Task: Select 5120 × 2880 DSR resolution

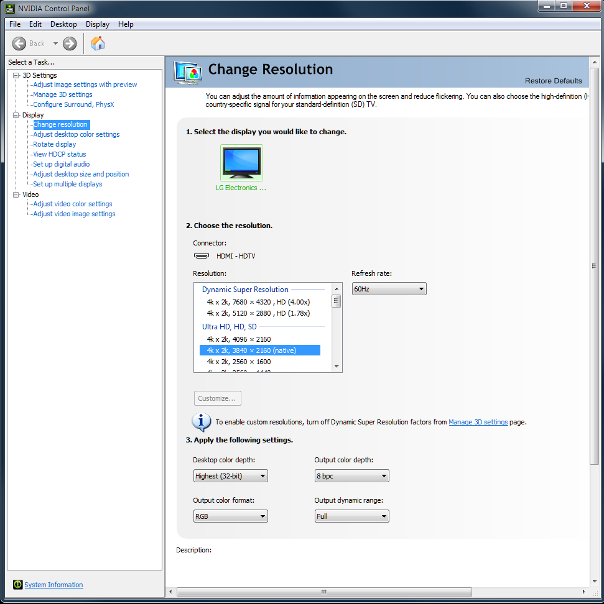Action: click(258, 313)
